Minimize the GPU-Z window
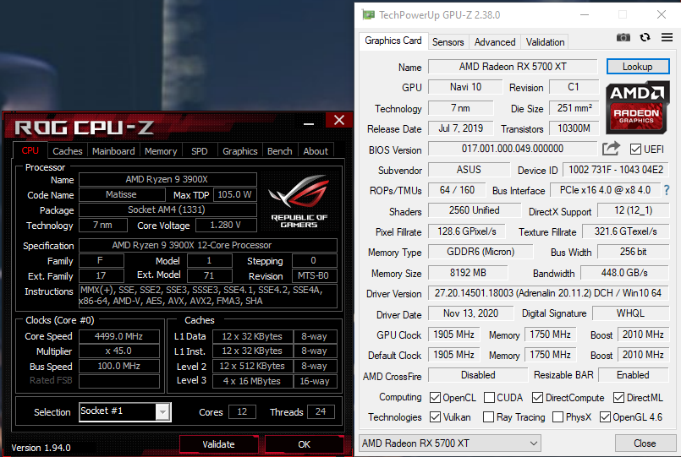Screen dimensions: 681x457 pyautogui.click(x=585, y=14)
